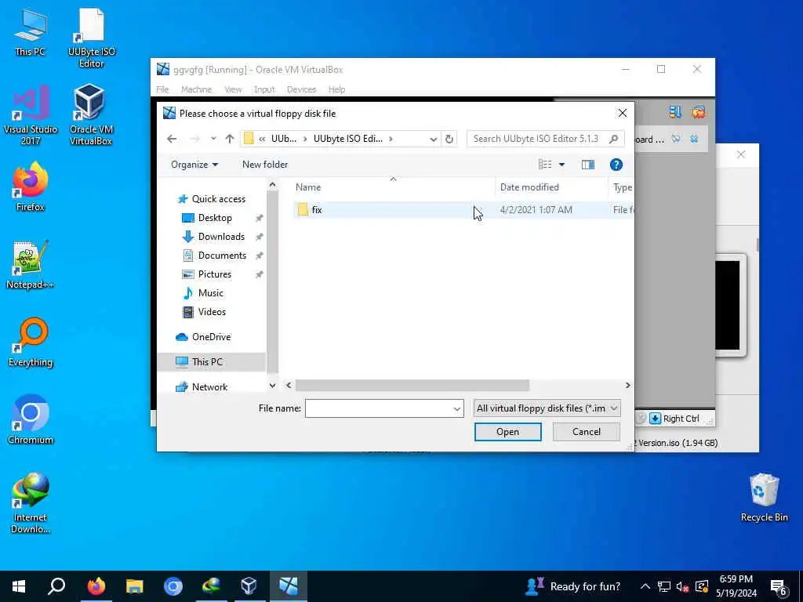The image size is (803, 602).
Task: Open Organize dropdown menu
Action: pos(194,165)
